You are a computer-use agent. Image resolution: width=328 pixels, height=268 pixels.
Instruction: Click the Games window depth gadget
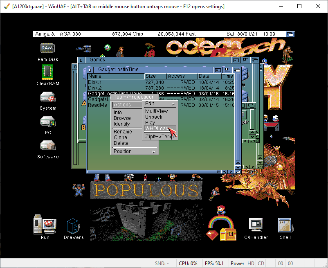(x=255, y=60)
